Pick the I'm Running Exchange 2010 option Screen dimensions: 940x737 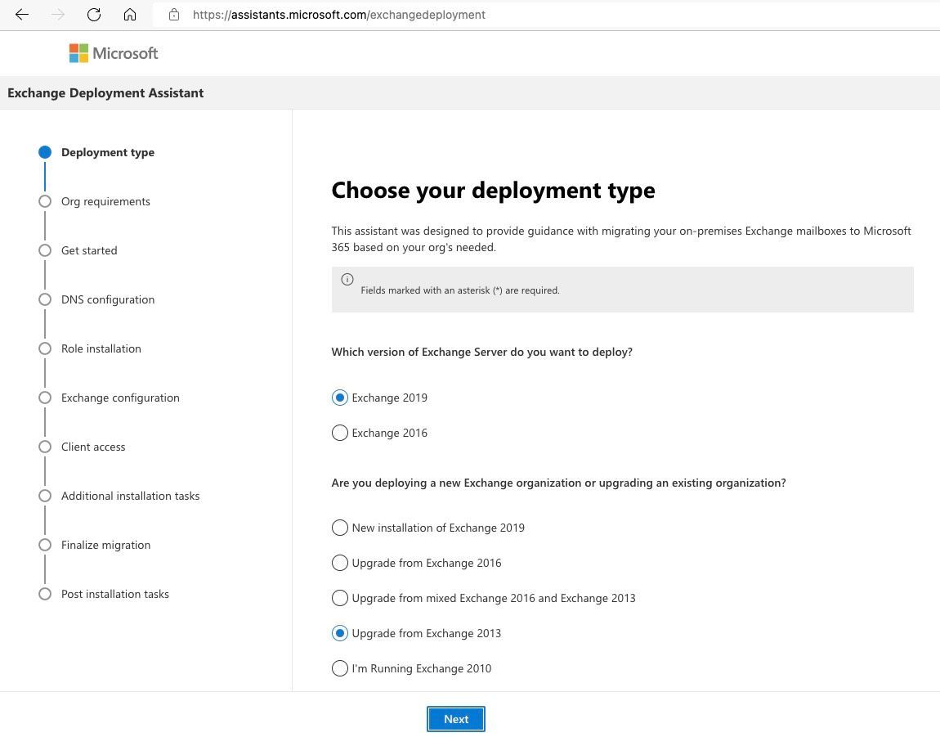coord(340,668)
